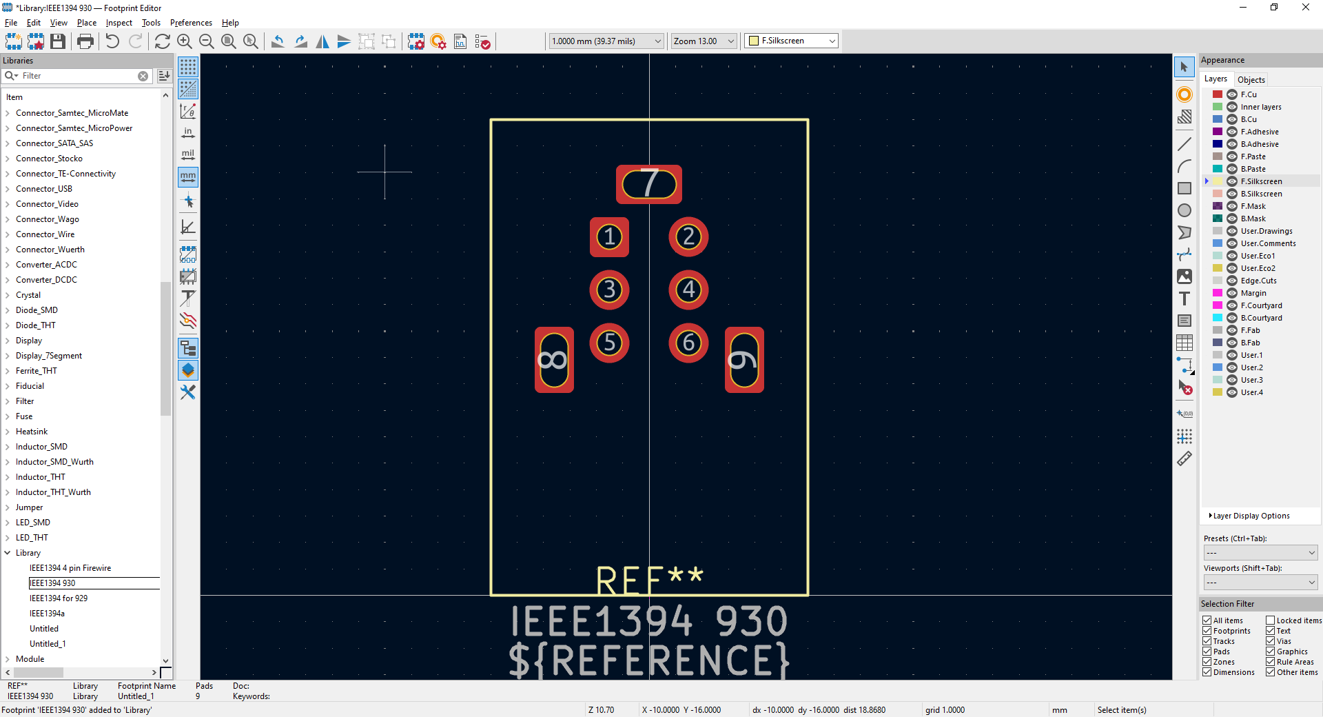1323x717 pixels.
Task: Toggle the Locked items checkbox
Action: [1270, 620]
